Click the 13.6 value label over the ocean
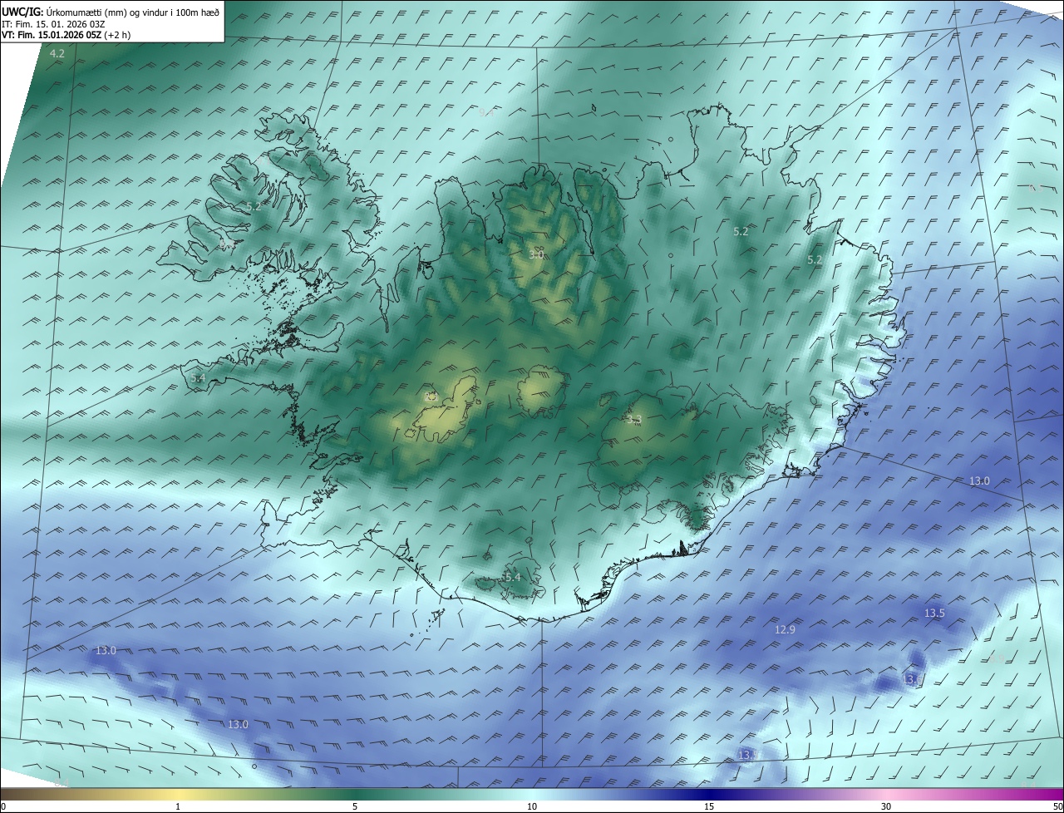This screenshot has height=813, width=1064. coord(913,679)
